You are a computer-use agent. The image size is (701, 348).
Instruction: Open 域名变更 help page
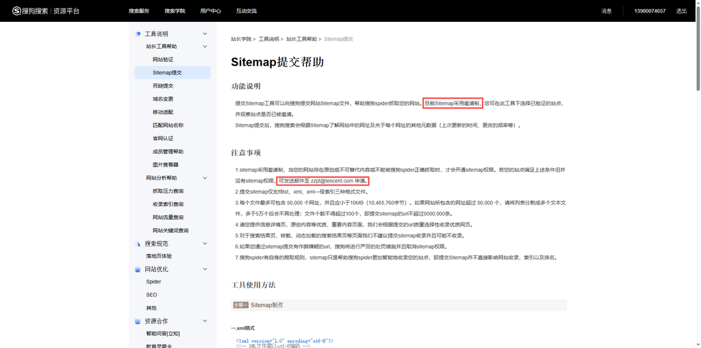pyautogui.click(x=163, y=99)
